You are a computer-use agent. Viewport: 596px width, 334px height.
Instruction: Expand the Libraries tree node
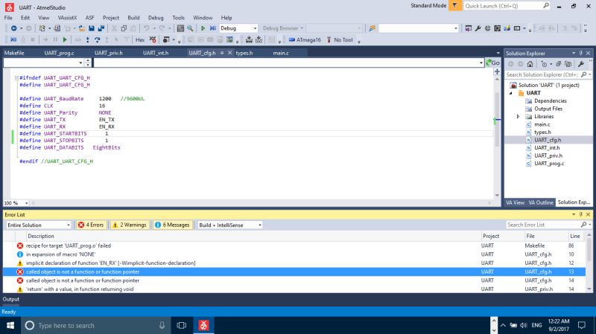coord(518,117)
